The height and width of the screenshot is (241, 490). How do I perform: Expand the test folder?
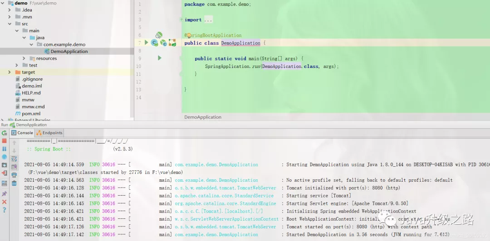click(17, 65)
